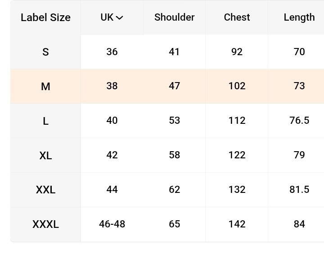Click the Shoulder column header
The image size is (324, 253).
click(175, 17)
